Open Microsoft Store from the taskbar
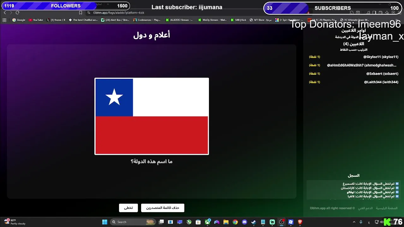Screen dimensions: 404x227 (198, 222)
